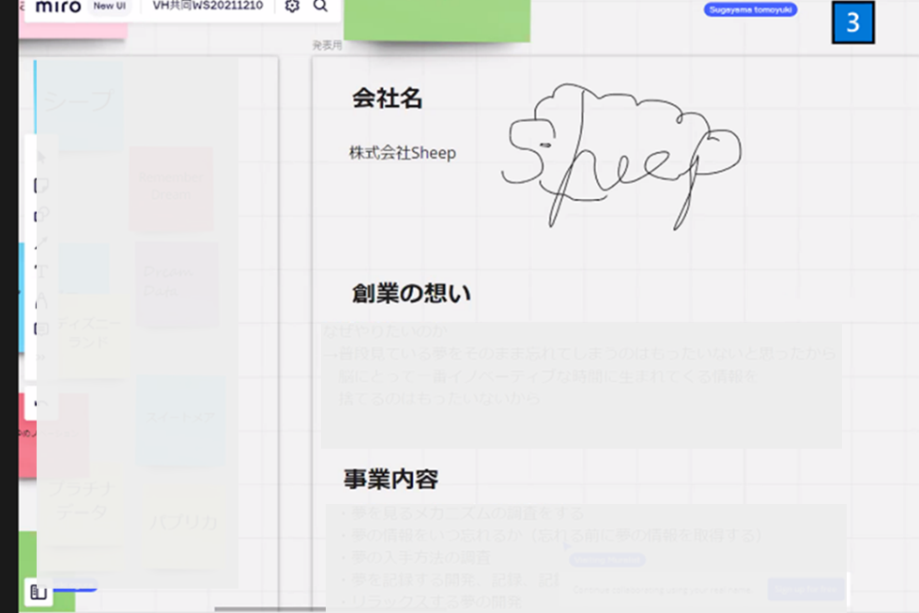Viewport: 919px width, 613px height.
Task: Click the undo arrow button
Action: [x=41, y=403]
